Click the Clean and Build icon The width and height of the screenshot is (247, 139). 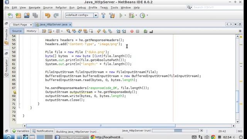[112, 15]
